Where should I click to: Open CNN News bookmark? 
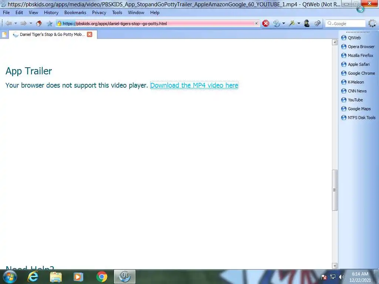click(354, 91)
